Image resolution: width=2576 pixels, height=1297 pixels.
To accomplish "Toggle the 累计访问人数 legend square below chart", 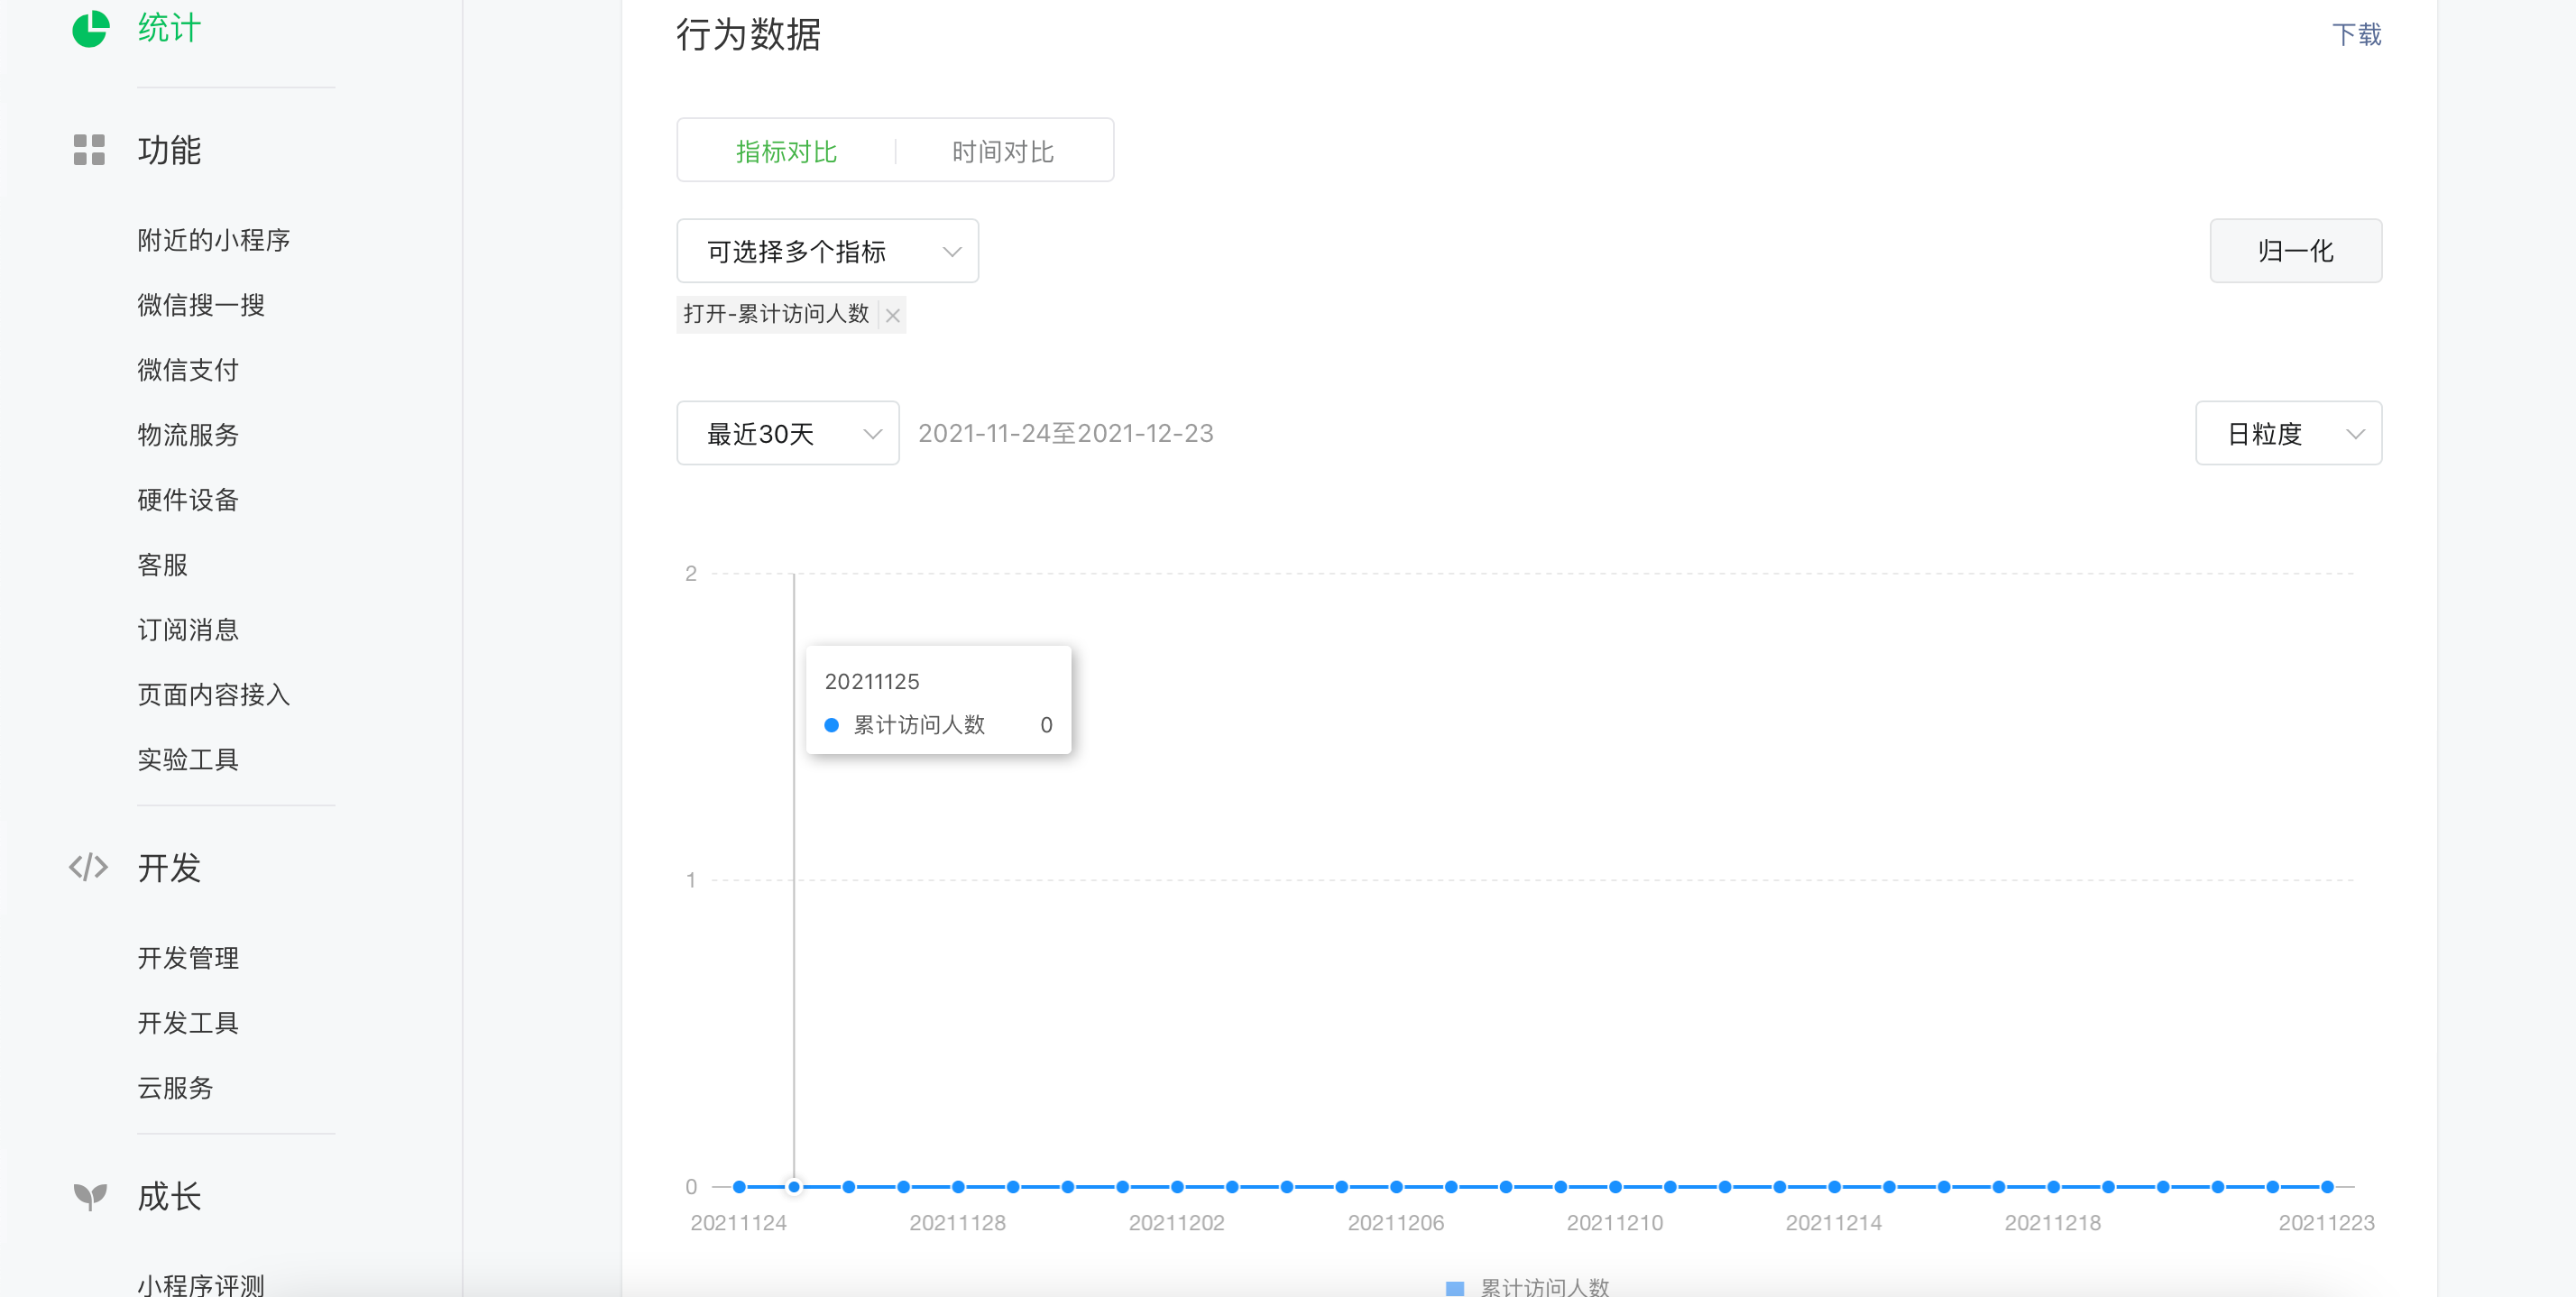I will point(1455,1287).
